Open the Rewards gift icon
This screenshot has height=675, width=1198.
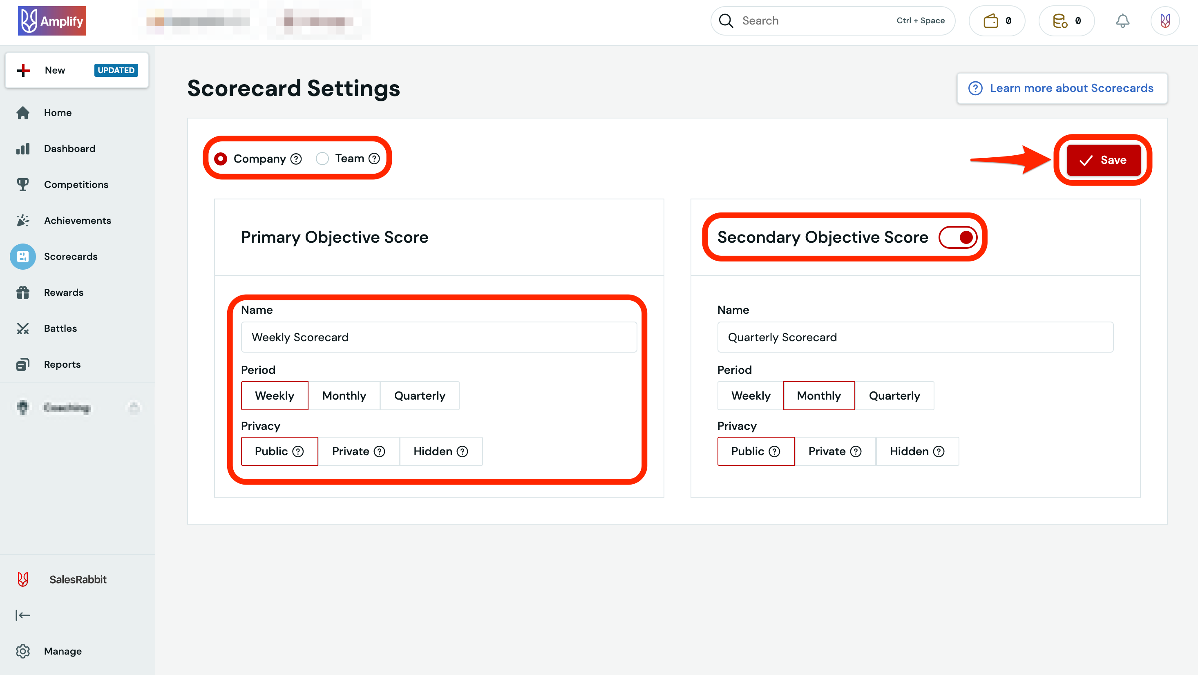coord(23,292)
